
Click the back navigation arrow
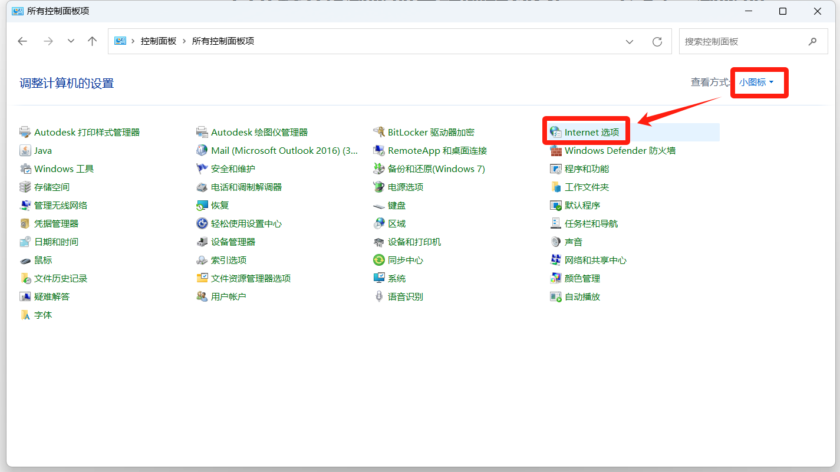pos(22,41)
